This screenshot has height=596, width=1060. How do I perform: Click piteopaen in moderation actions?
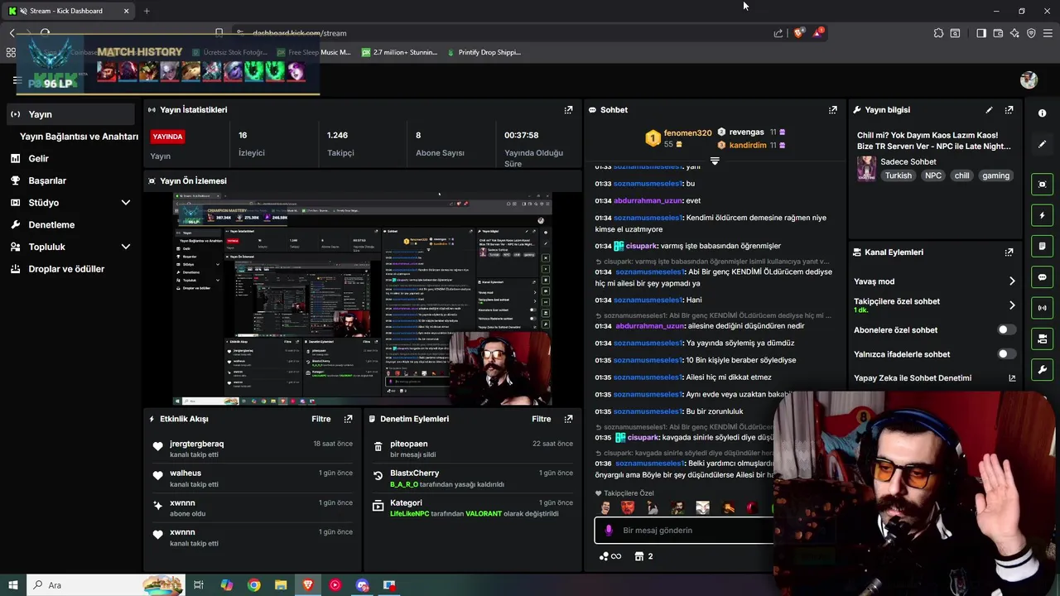click(408, 444)
